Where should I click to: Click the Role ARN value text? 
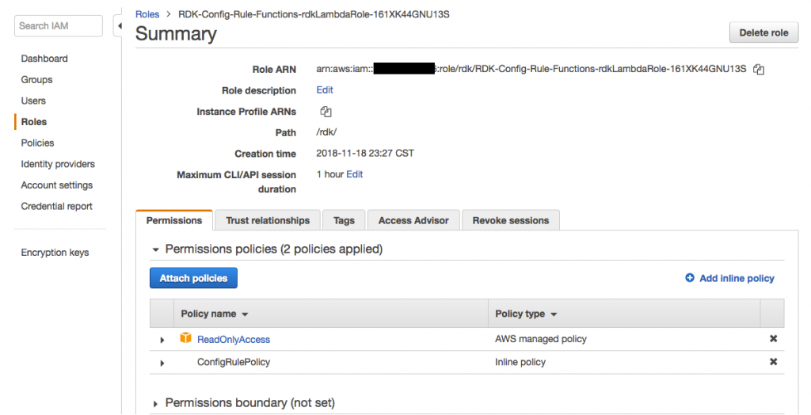[x=531, y=69]
